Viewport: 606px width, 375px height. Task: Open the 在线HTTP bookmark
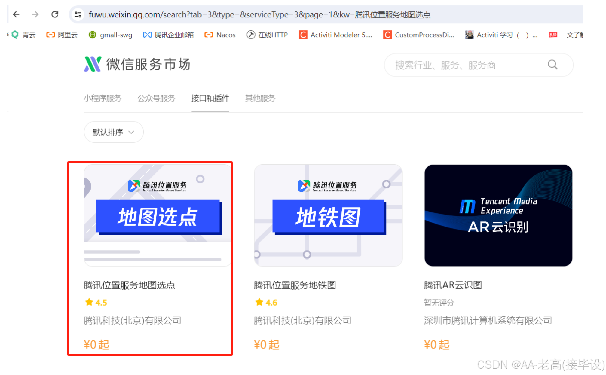(x=267, y=35)
